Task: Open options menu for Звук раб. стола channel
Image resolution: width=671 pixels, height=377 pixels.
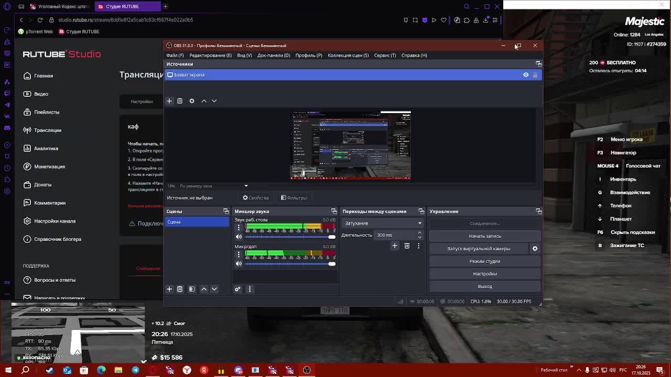Action: 239,228
